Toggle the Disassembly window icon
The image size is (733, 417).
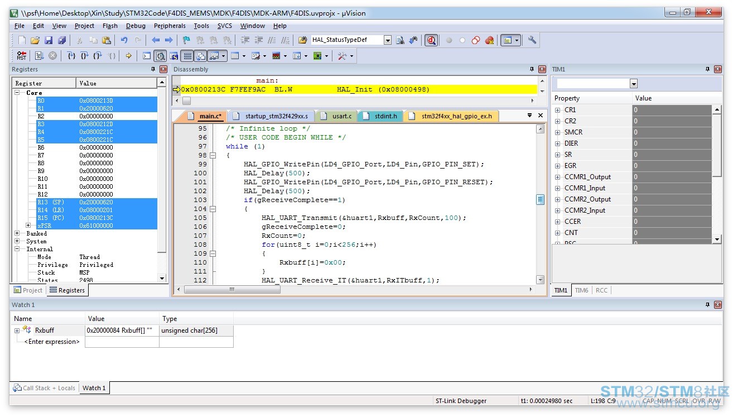pos(160,56)
